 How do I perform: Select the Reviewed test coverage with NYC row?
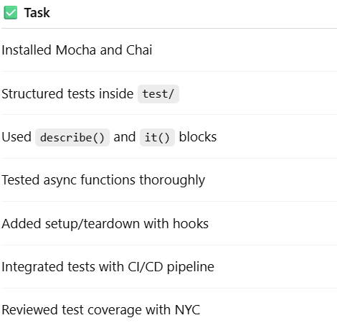coord(169,310)
